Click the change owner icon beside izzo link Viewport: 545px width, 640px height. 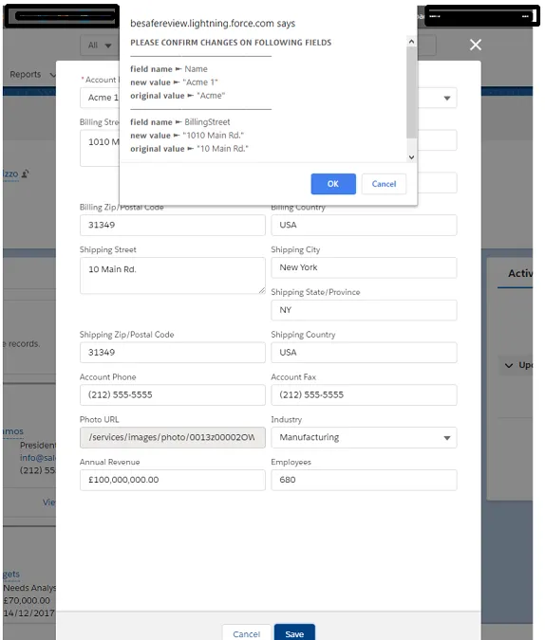tap(25, 174)
